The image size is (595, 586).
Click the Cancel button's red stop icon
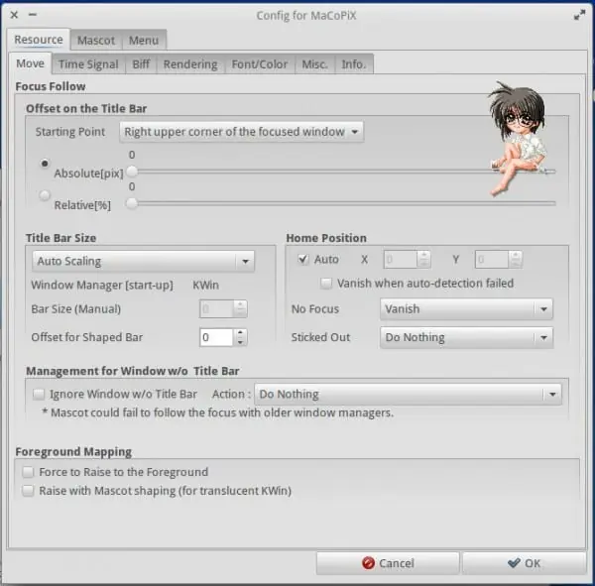click(368, 563)
